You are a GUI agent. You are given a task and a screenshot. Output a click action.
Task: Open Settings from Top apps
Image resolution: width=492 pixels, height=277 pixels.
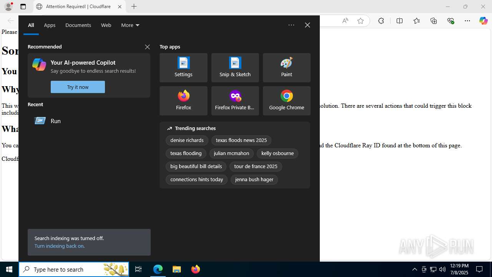click(x=183, y=68)
